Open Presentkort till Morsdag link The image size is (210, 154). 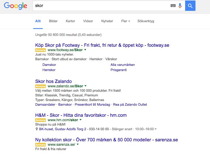click(92, 105)
